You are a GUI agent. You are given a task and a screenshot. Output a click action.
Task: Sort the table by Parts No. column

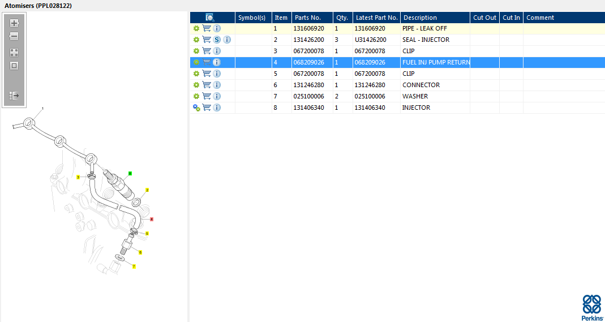click(x=308, y=18)
